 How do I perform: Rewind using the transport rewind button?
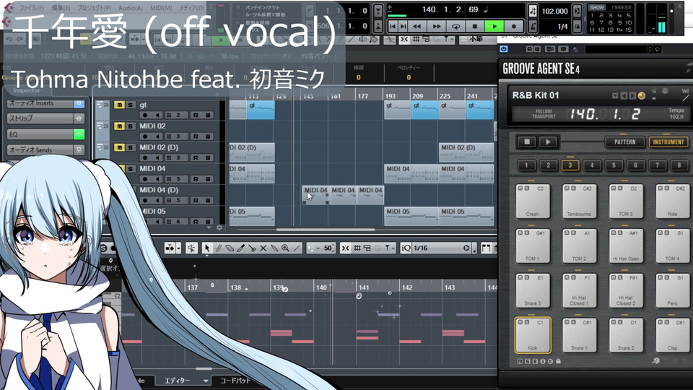417,27
